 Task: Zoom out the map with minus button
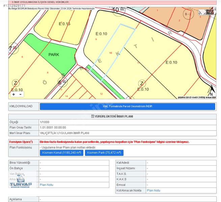click(21, 94)
